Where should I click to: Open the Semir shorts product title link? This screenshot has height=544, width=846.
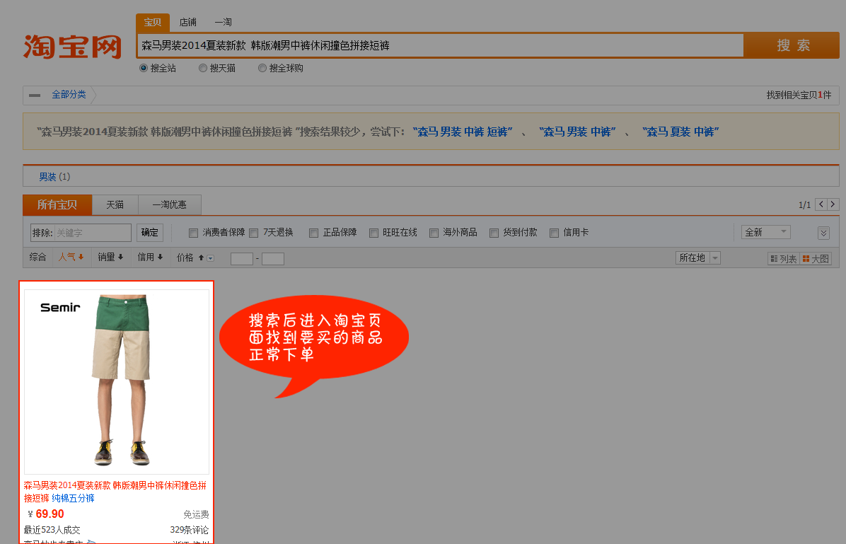pyautogui.click(x=115, y=492)
